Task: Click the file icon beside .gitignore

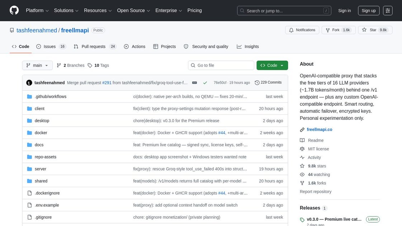Action: (x=29, y=217)
